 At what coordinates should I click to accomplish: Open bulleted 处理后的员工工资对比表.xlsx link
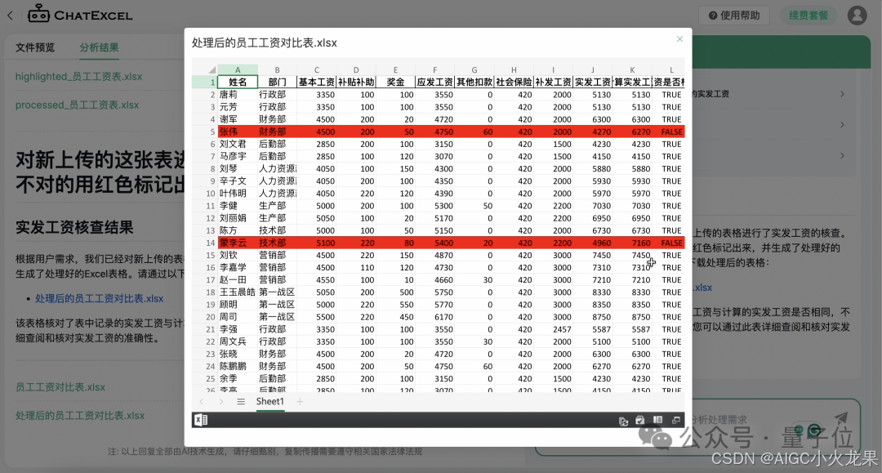pos(100,299)
